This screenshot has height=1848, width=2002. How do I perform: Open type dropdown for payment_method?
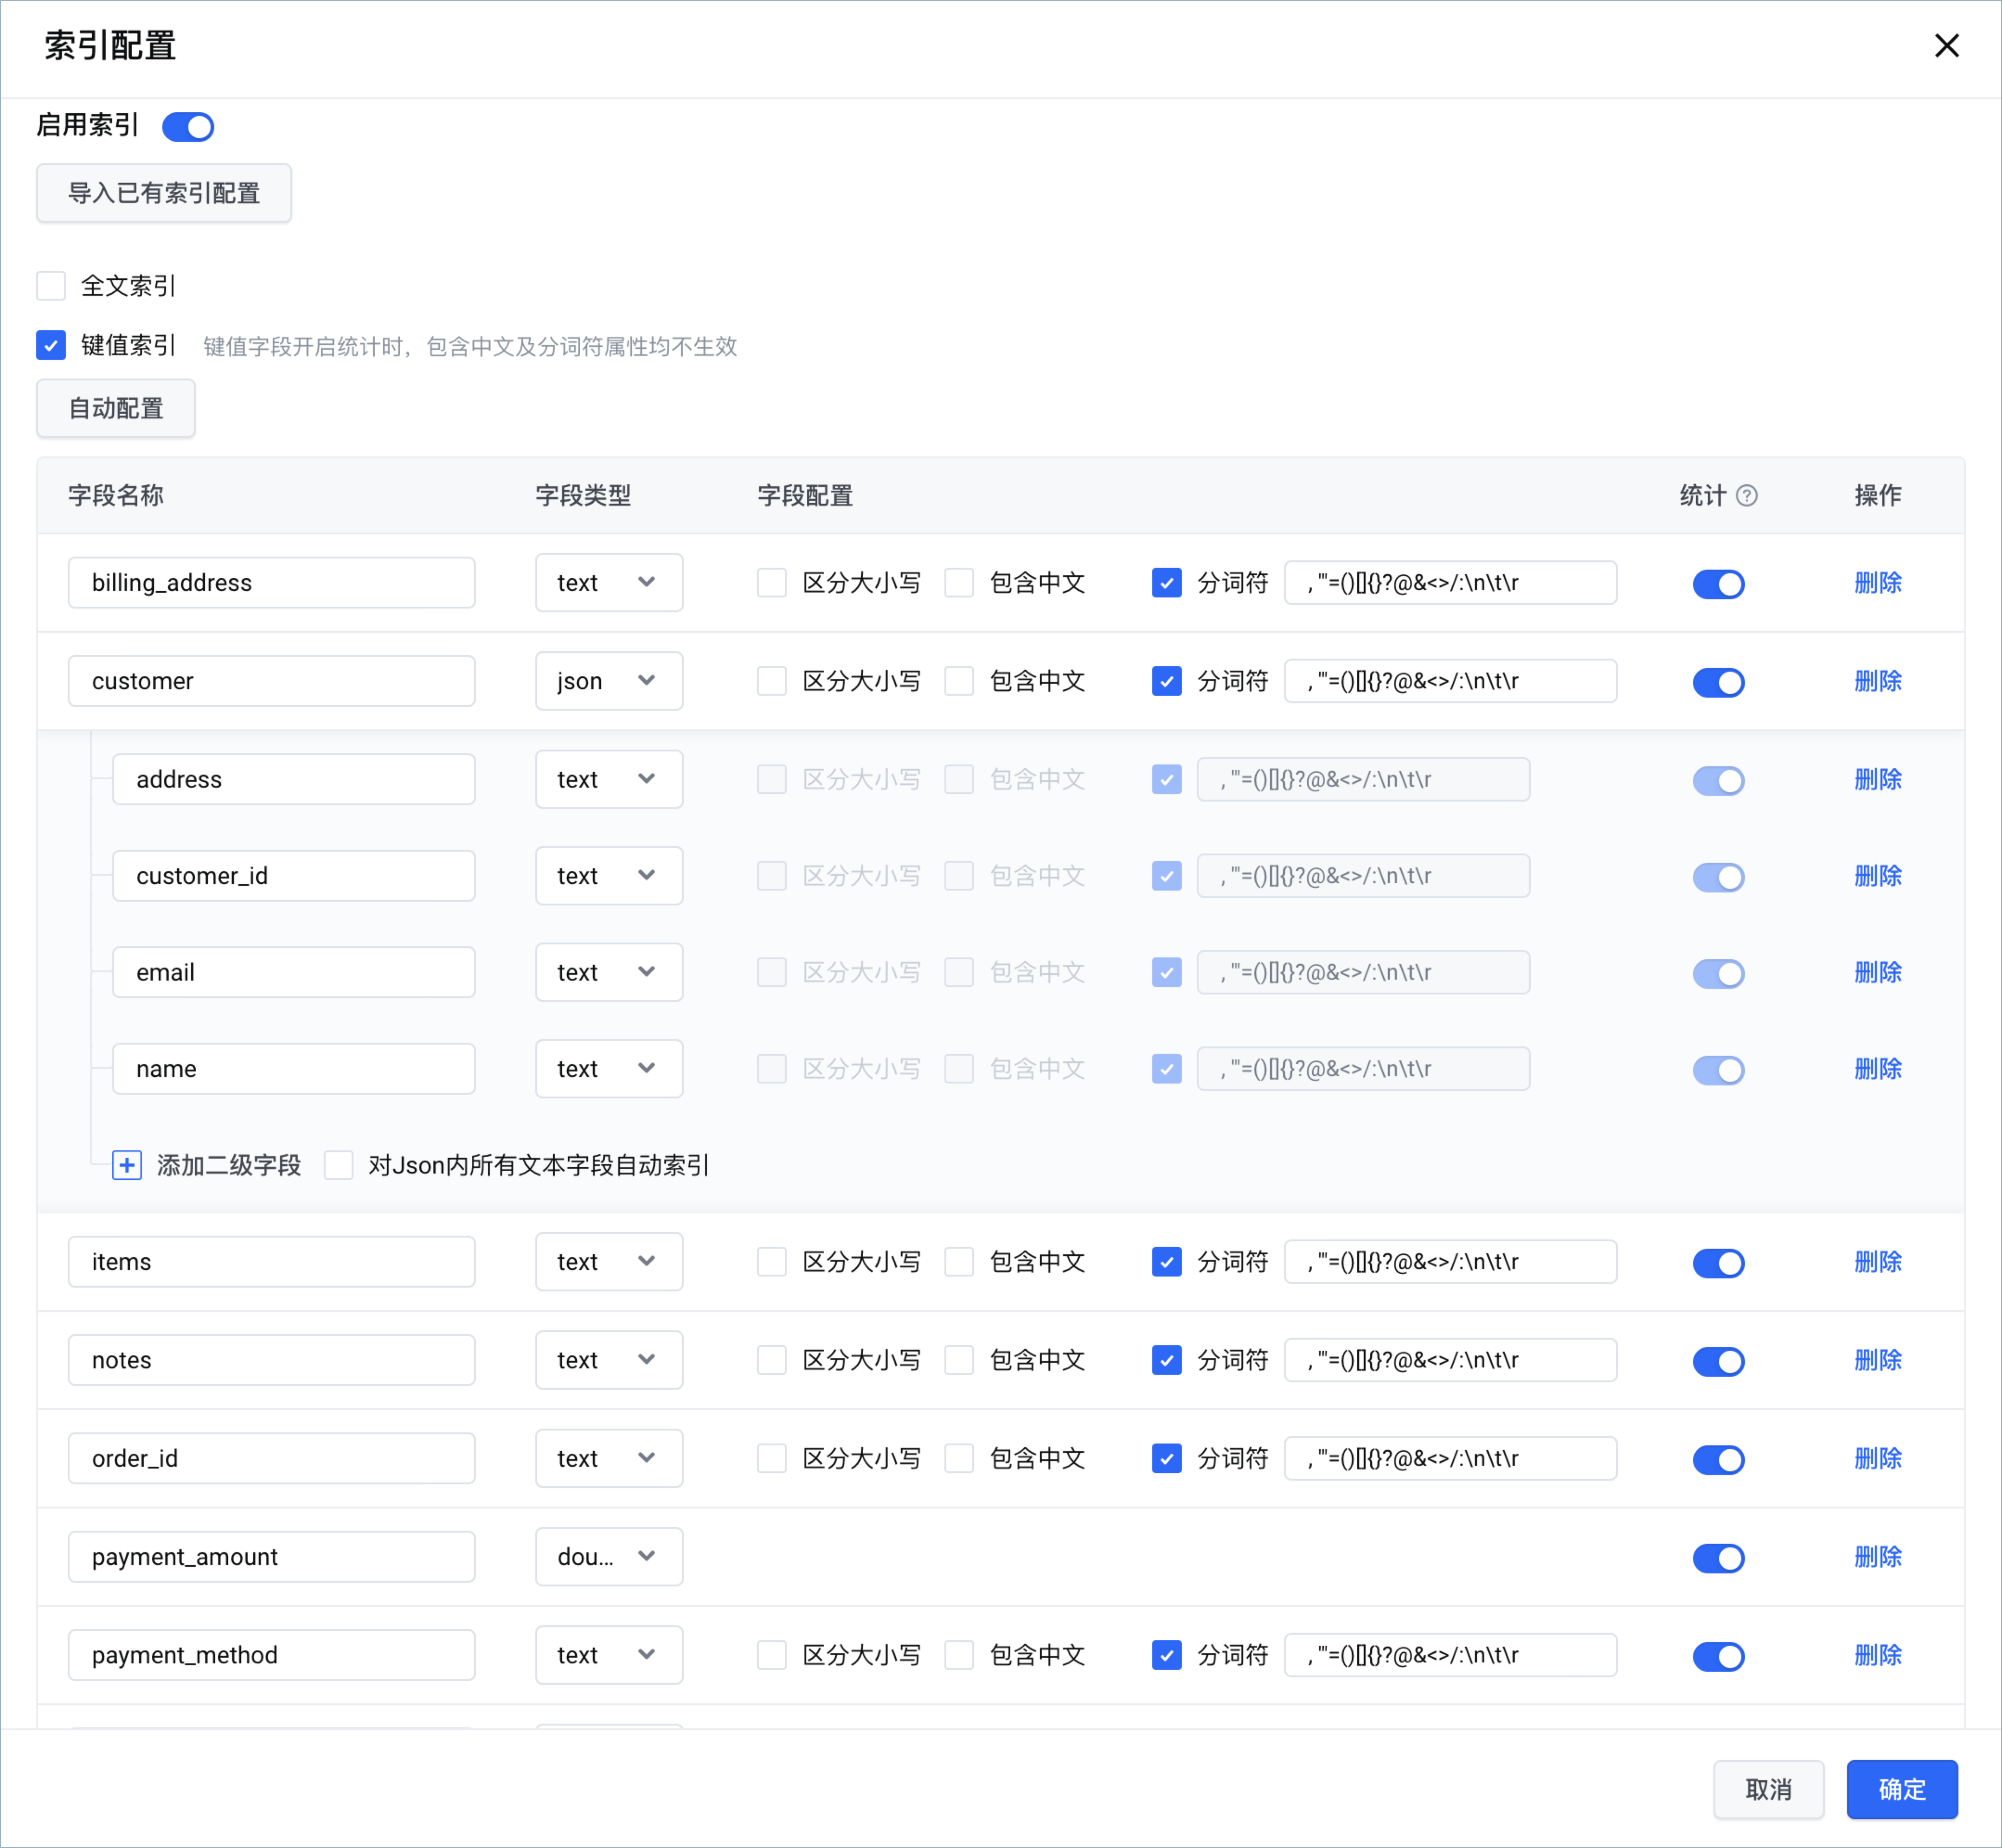pyautogui.click(x=609, y=1655)
